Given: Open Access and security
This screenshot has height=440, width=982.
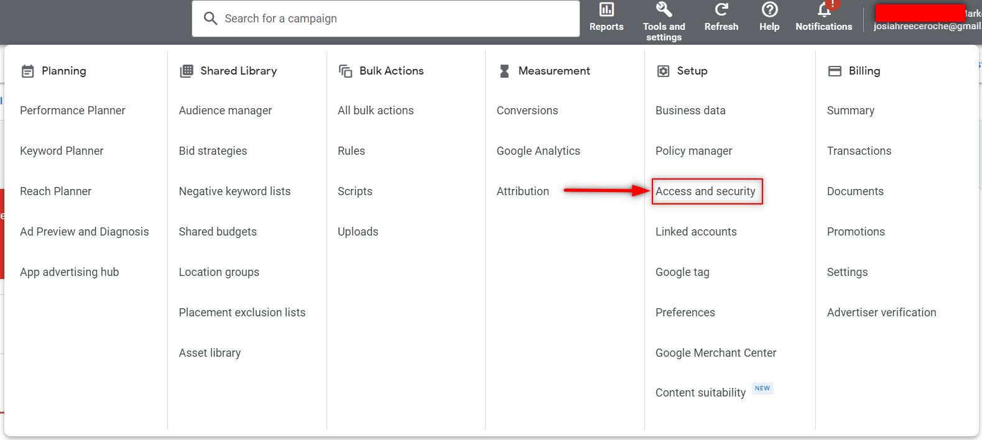Looking at the screenshot, I should click(705, 191).
